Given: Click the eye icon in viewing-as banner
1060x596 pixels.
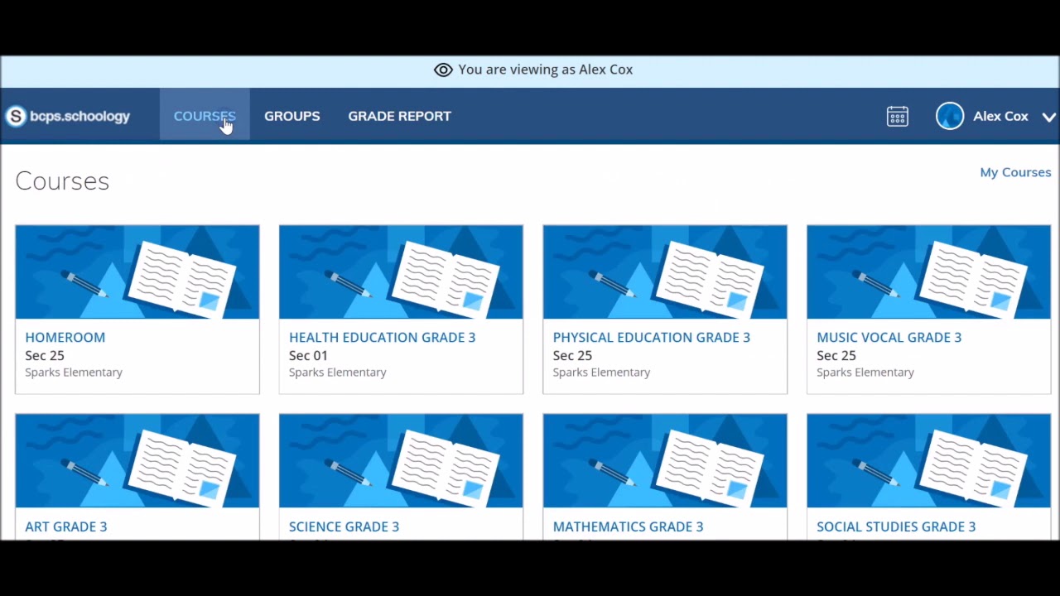Looking at the screenshot, I should (443, 70).
